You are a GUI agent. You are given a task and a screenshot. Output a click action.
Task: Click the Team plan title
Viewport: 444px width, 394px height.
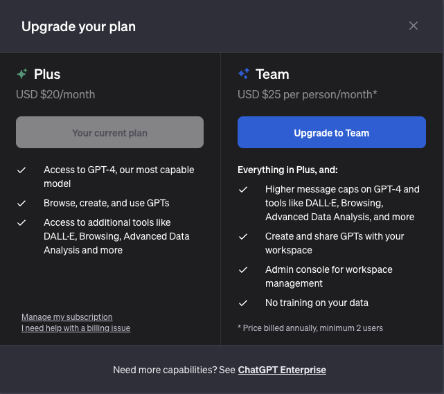pyautogui.click(x=272, y=74)
